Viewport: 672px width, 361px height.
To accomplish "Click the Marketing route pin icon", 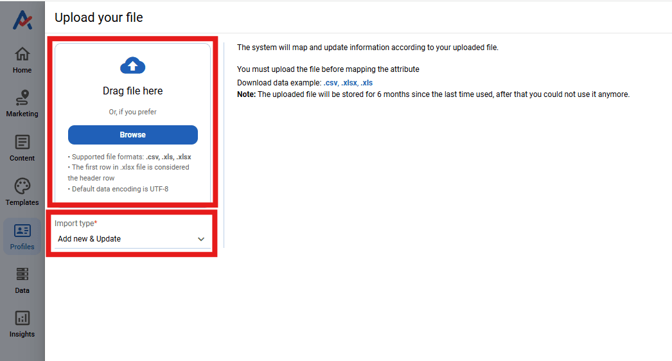I will tap(22, 98).
